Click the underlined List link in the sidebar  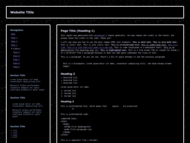point(15,135)
